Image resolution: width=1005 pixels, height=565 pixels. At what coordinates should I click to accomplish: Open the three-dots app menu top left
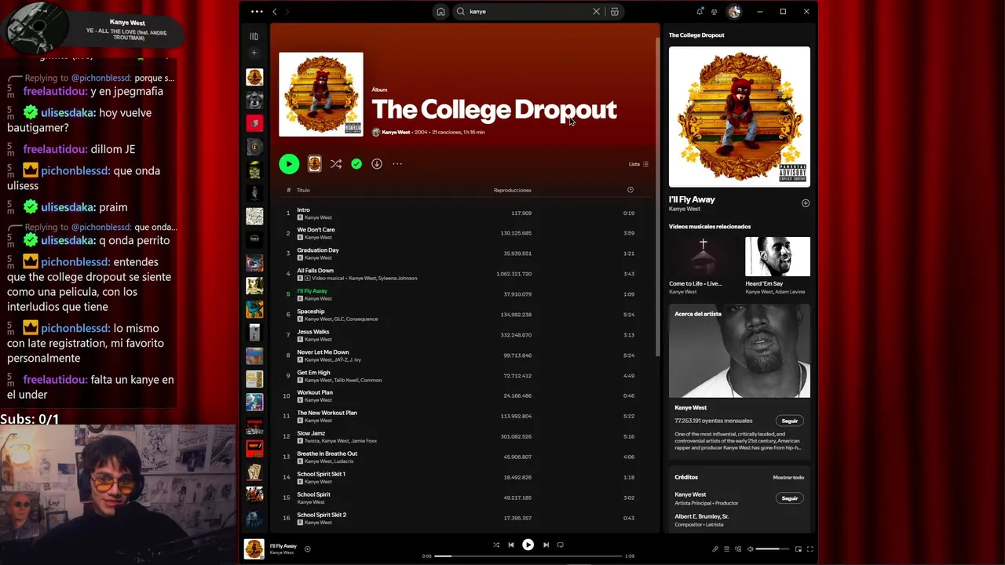[x=257, y=12]
